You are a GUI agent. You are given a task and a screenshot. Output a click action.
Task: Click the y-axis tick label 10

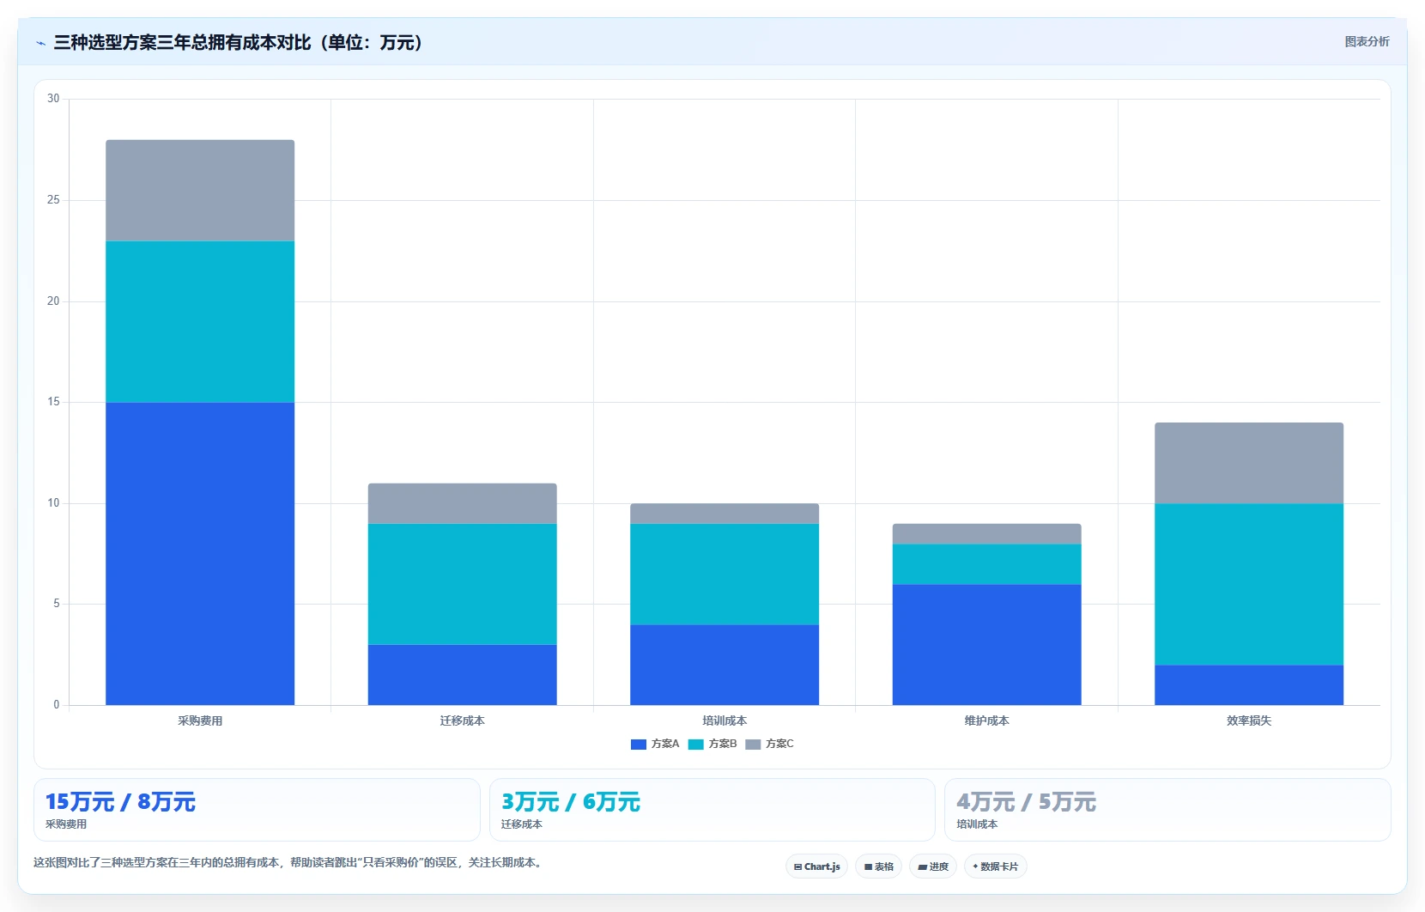click(53, 503)
